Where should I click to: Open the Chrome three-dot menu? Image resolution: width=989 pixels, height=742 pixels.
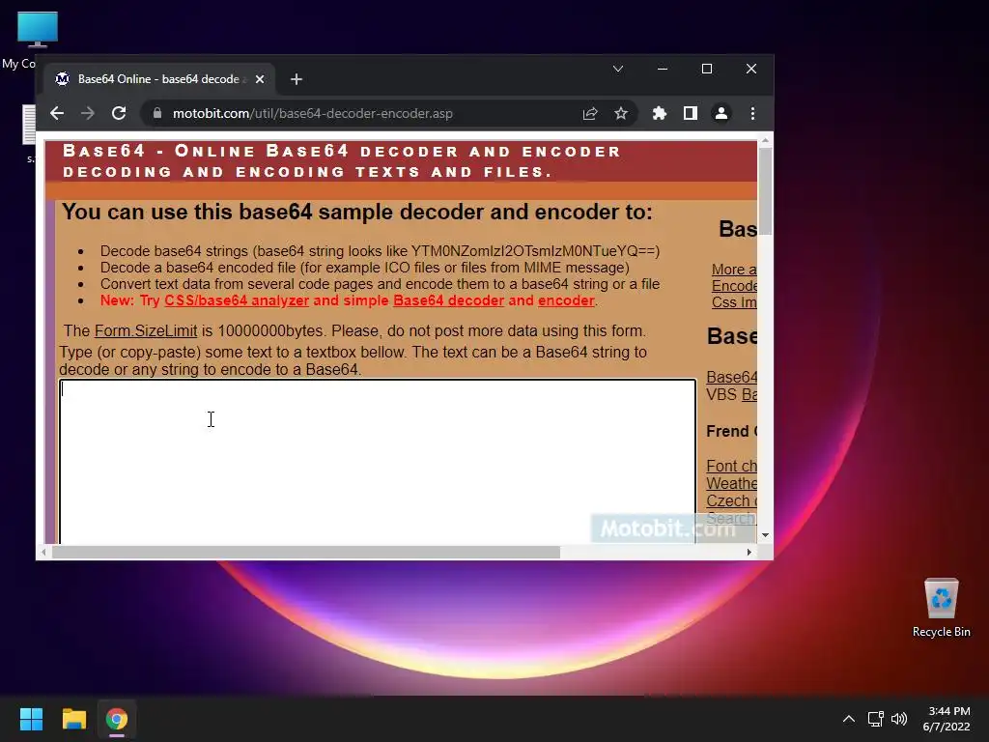752,114
